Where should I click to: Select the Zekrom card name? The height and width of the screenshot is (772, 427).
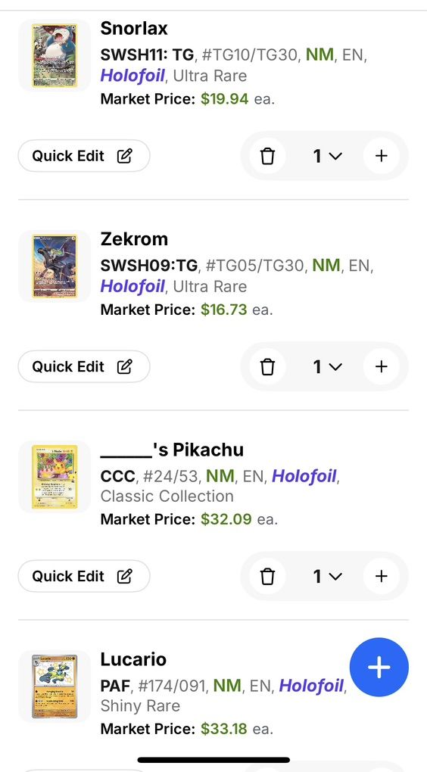tap(134, 238)
